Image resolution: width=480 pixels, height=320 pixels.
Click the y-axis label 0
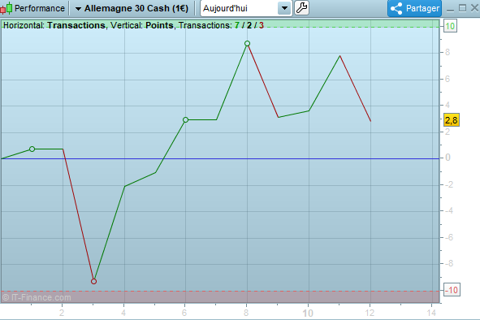coord(448,158)
